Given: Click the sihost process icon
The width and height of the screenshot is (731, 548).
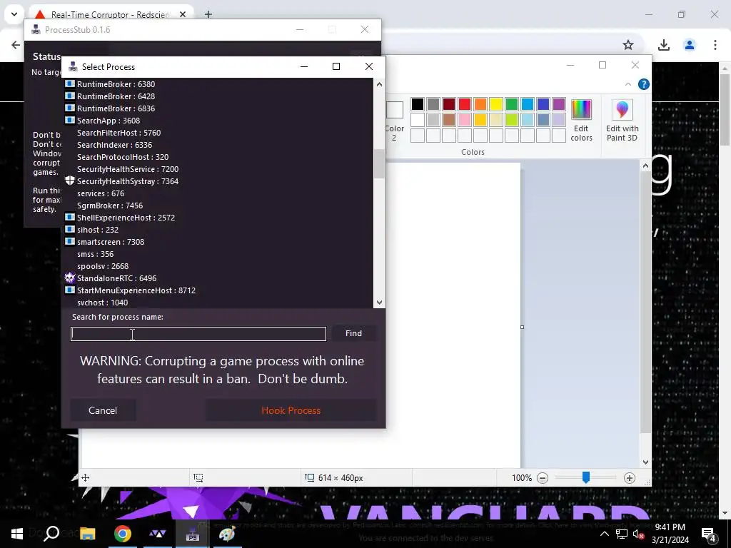Looking at the screenshot, I should [x=70, y=229].
